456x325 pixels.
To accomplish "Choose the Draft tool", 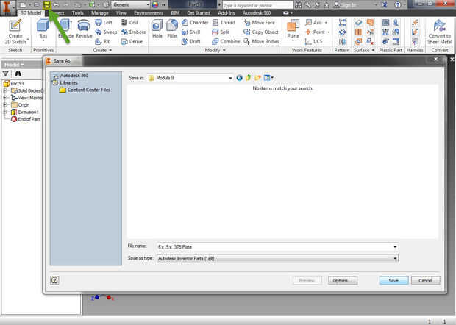I will pos(190,42).
